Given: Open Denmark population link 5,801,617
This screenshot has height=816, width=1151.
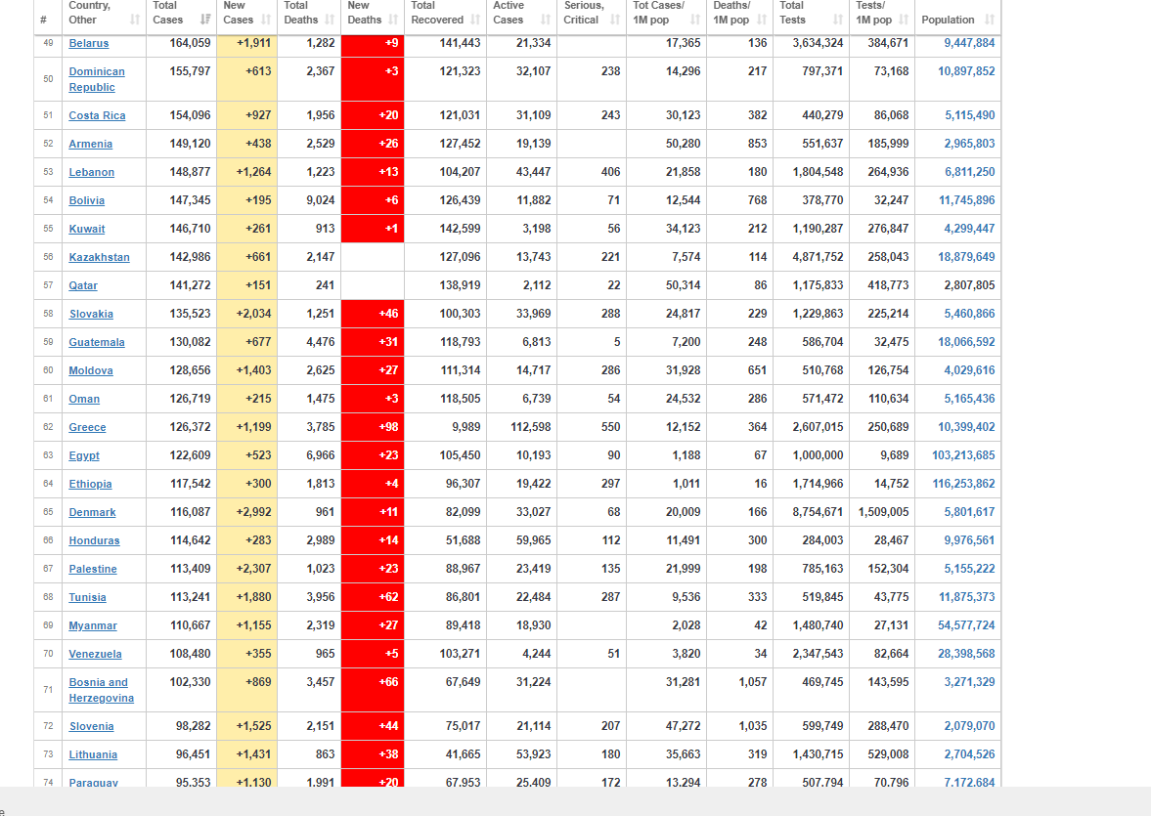Looking at the screenshot, I should click(969, 512).
